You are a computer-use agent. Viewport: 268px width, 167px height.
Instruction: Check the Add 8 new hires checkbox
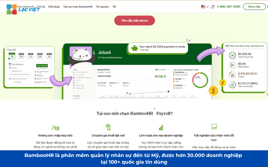pyautogui.click(x=11, y=74)
